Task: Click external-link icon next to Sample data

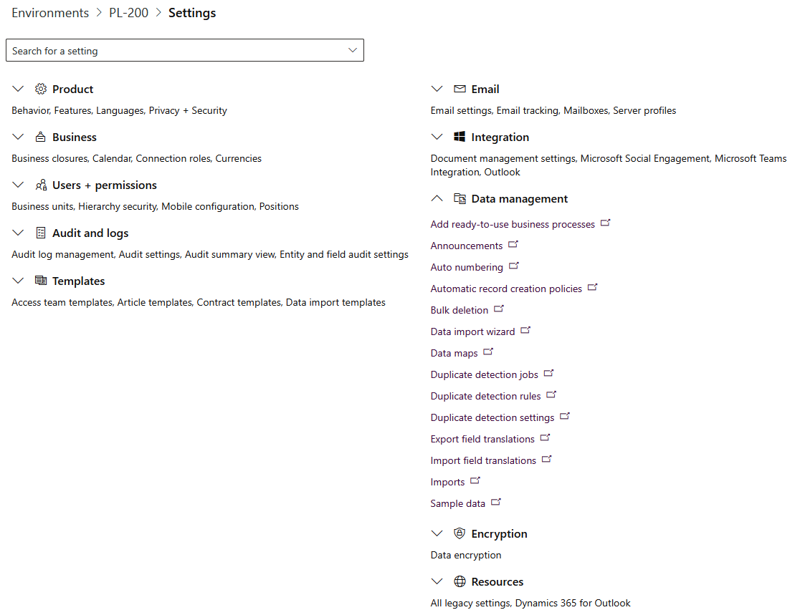Action: coord(496,502)
